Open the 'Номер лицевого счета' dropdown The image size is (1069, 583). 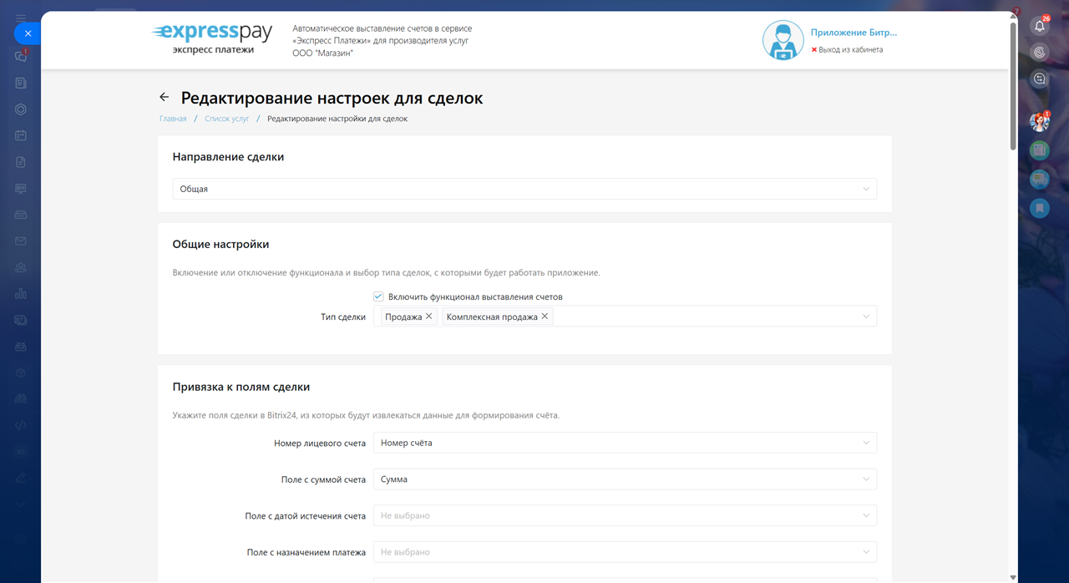coord(624,443)
